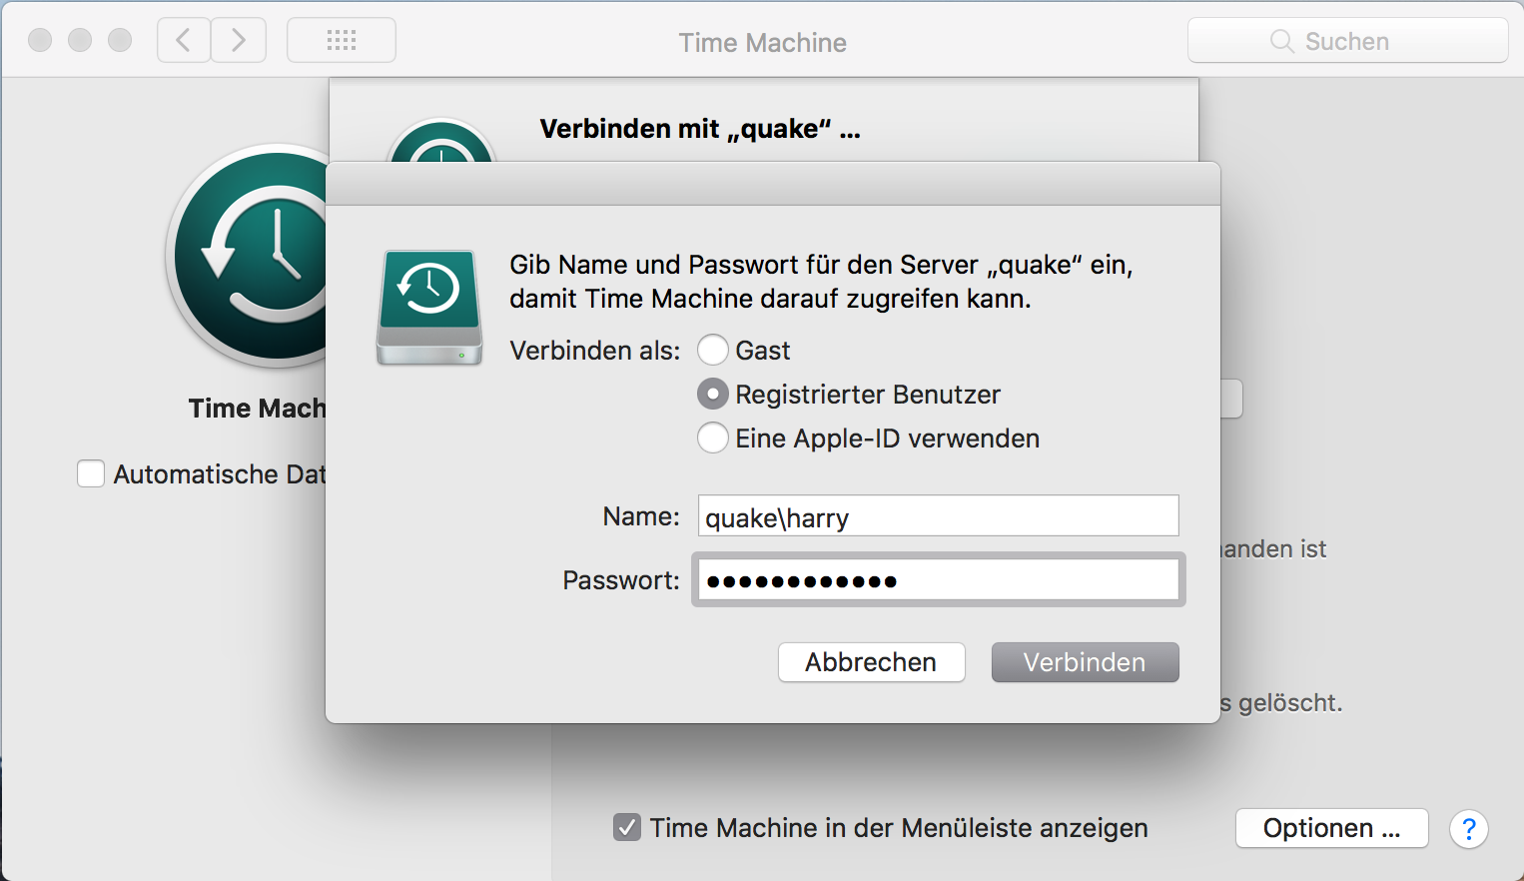Click the window close button
This screenshot has width=1524, height=881.
coord(40,40)
